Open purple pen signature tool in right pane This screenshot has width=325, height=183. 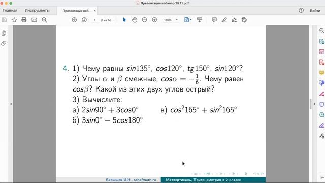click(x=321, y=126)
